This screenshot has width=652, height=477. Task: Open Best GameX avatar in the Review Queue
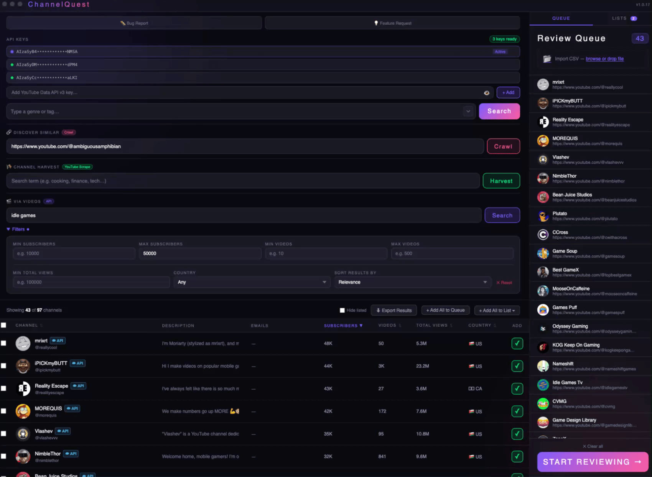click(x=543, y=272)
